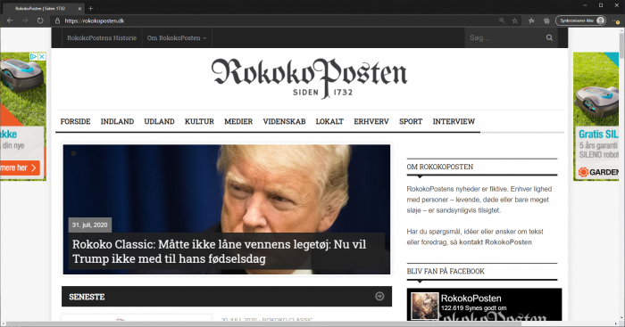Open RokokoPostens Historie link
This screenshot has width=625, height=327.
102,37
